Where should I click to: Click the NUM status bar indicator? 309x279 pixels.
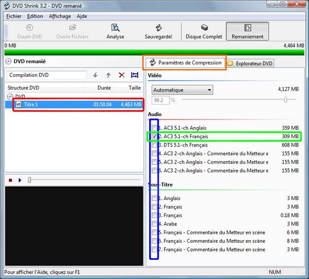(x=275, y=272)
